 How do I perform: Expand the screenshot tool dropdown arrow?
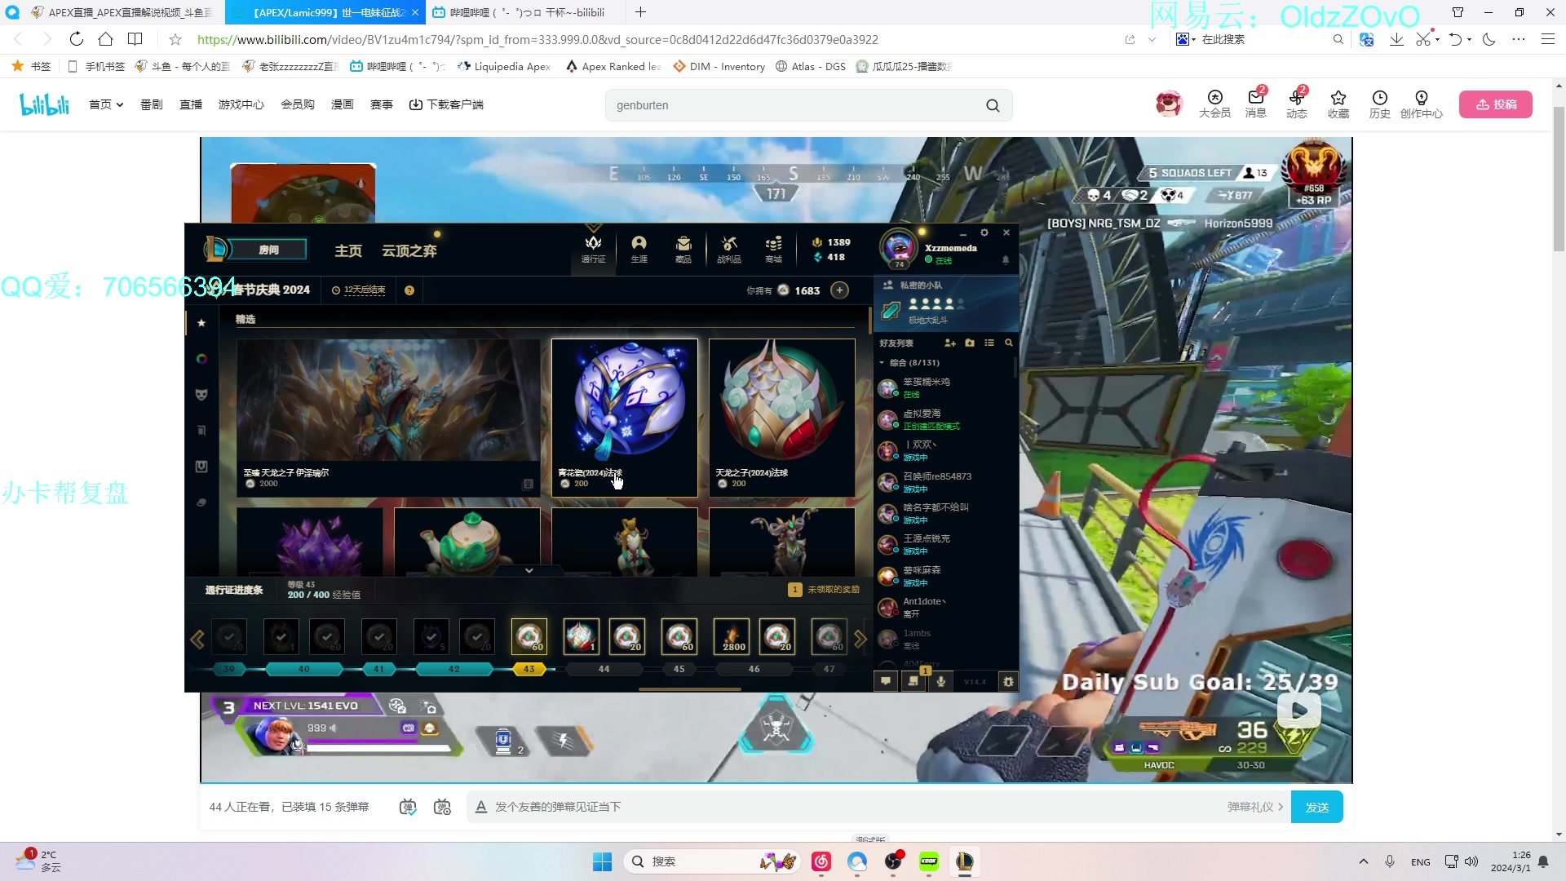pos(1437,39)
